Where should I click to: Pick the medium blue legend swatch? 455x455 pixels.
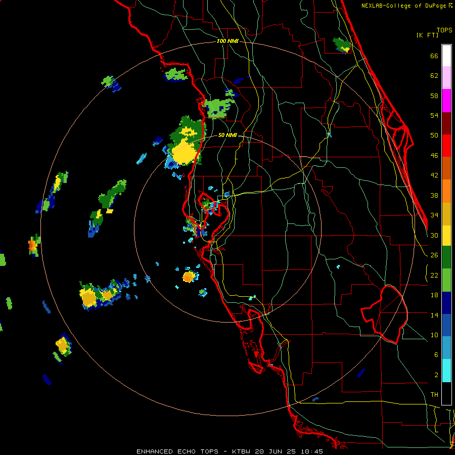446,325
